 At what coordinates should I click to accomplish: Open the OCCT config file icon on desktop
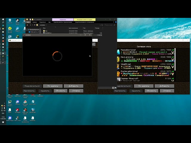point(33,102)
